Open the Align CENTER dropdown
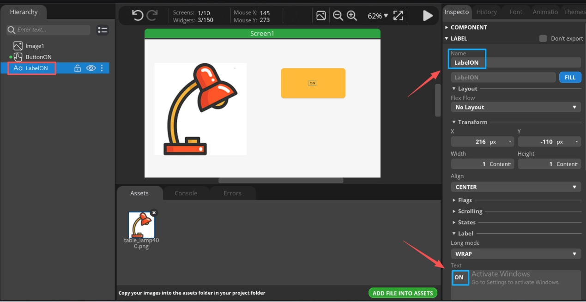The height and width of the screenshot is (302, 586). click(x=515, y=187)
